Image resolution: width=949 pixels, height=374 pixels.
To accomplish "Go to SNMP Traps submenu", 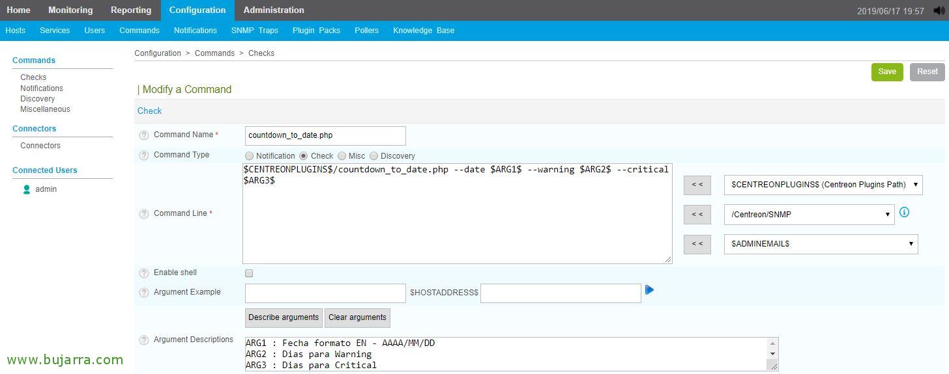I will point(255,31).
